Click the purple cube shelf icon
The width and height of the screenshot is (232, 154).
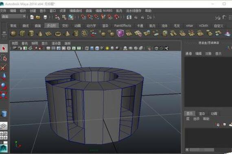[x=120, y=33]
